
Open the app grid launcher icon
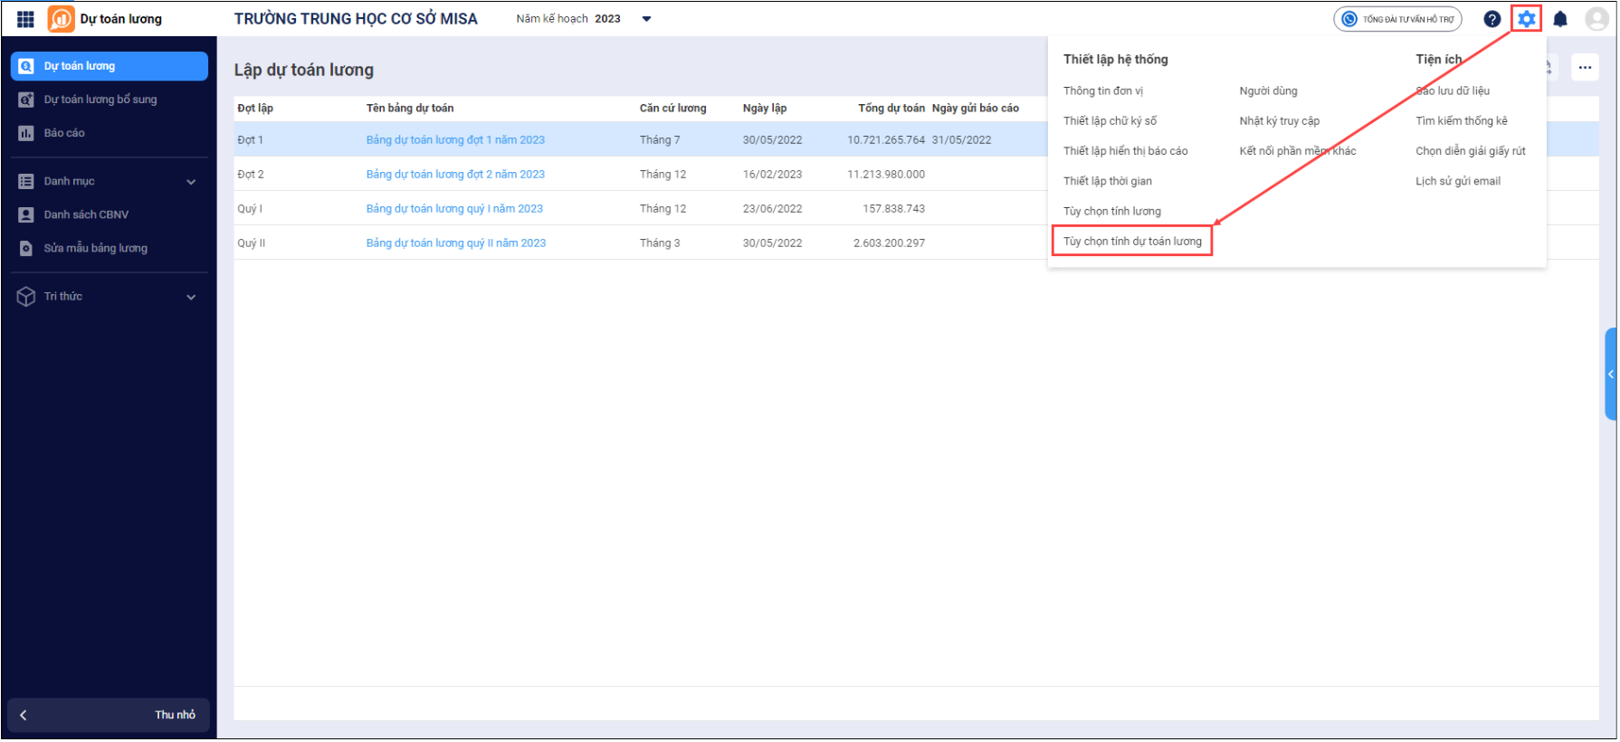point(25,19)
